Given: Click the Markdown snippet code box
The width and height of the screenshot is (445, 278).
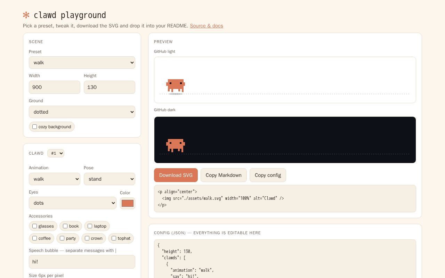Looking at the screenshot, I should click(x=285, y=198).
